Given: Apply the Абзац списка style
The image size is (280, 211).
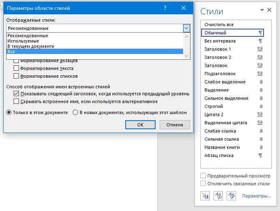Looking at the screenshot, I should point(232,155).
